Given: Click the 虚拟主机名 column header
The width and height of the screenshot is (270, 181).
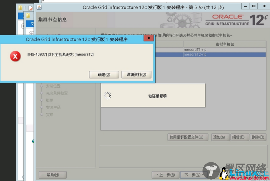Looking at the screenshot, I should (x=225, y=44).
